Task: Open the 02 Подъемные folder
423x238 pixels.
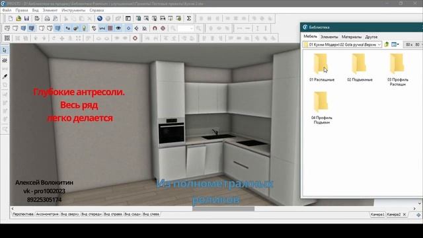Action: (360, 67)
